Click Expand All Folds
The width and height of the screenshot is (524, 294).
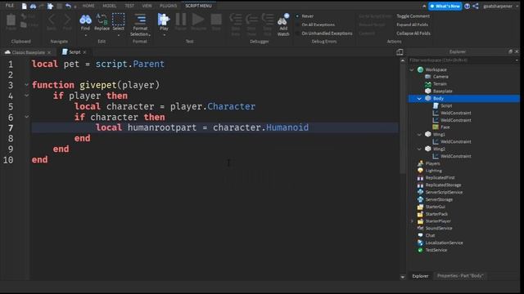coord(412,24)
